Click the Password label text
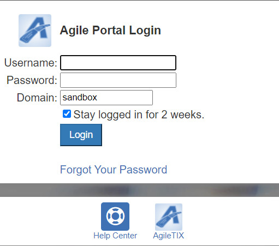This screenshot has height=246, width=279. click(x=32, y=80)
